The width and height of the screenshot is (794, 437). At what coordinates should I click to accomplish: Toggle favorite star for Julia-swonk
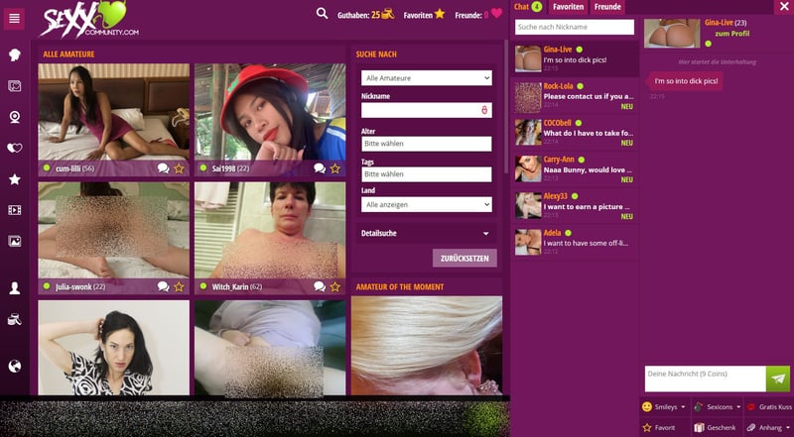click(179, 286)
